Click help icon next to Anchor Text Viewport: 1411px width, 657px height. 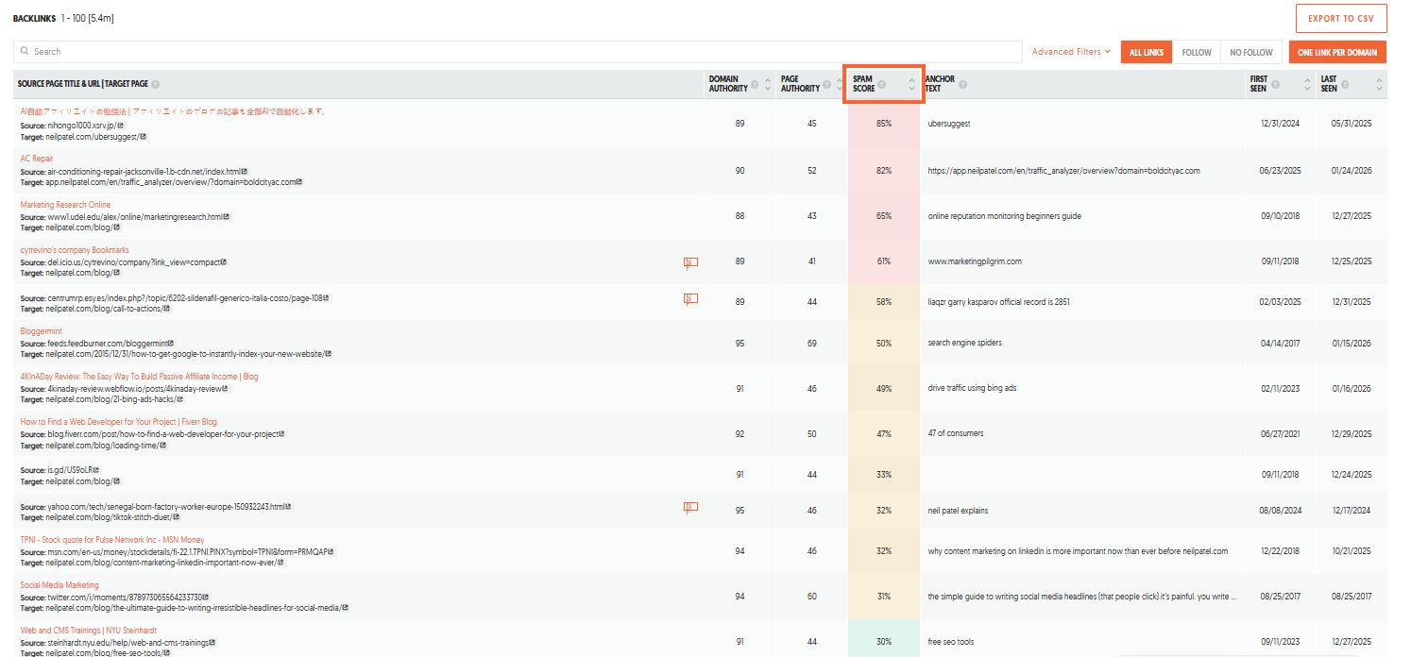pyautogui.click(x=962, y=86)
